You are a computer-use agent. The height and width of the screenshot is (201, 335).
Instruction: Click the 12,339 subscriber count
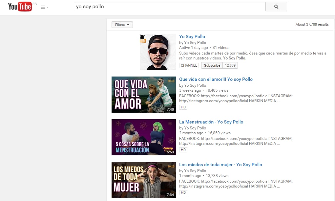[x=230, y=65]
